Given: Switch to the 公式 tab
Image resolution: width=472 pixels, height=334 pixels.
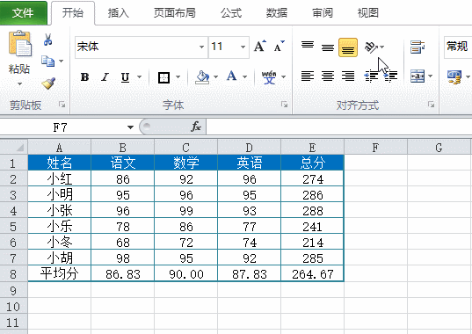Looking at the screenshot, I should click(231, 13).
